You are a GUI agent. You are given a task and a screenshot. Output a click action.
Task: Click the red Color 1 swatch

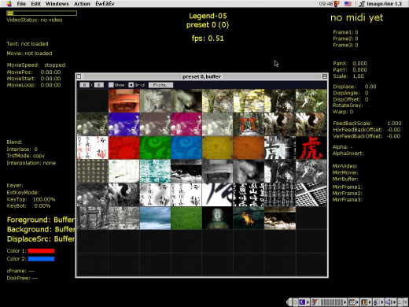point(41,251)
